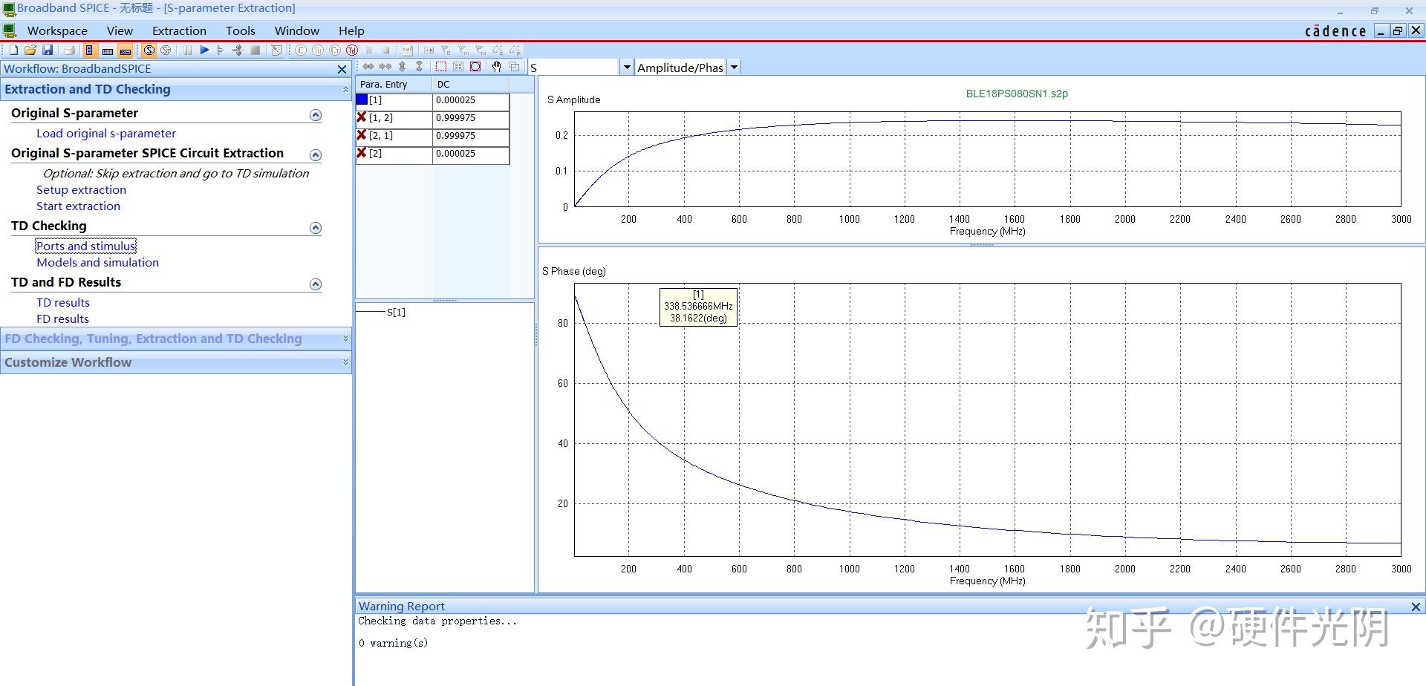1426x686 pixels.
Task: Click the DC column header
Action: (470, 84)
